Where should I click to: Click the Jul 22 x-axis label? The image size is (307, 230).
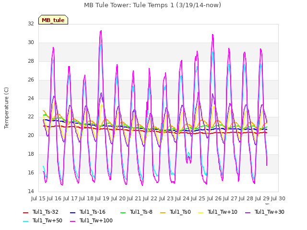[150, 198]
